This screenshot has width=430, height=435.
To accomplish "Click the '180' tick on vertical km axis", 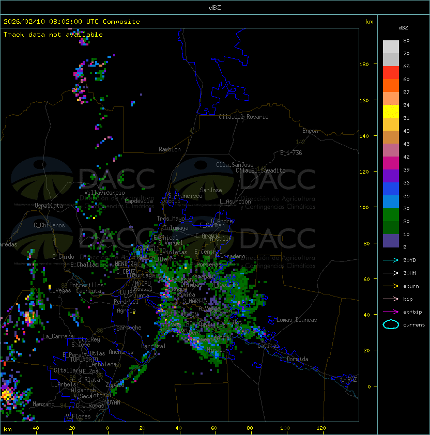I will (x=364, y=65).
